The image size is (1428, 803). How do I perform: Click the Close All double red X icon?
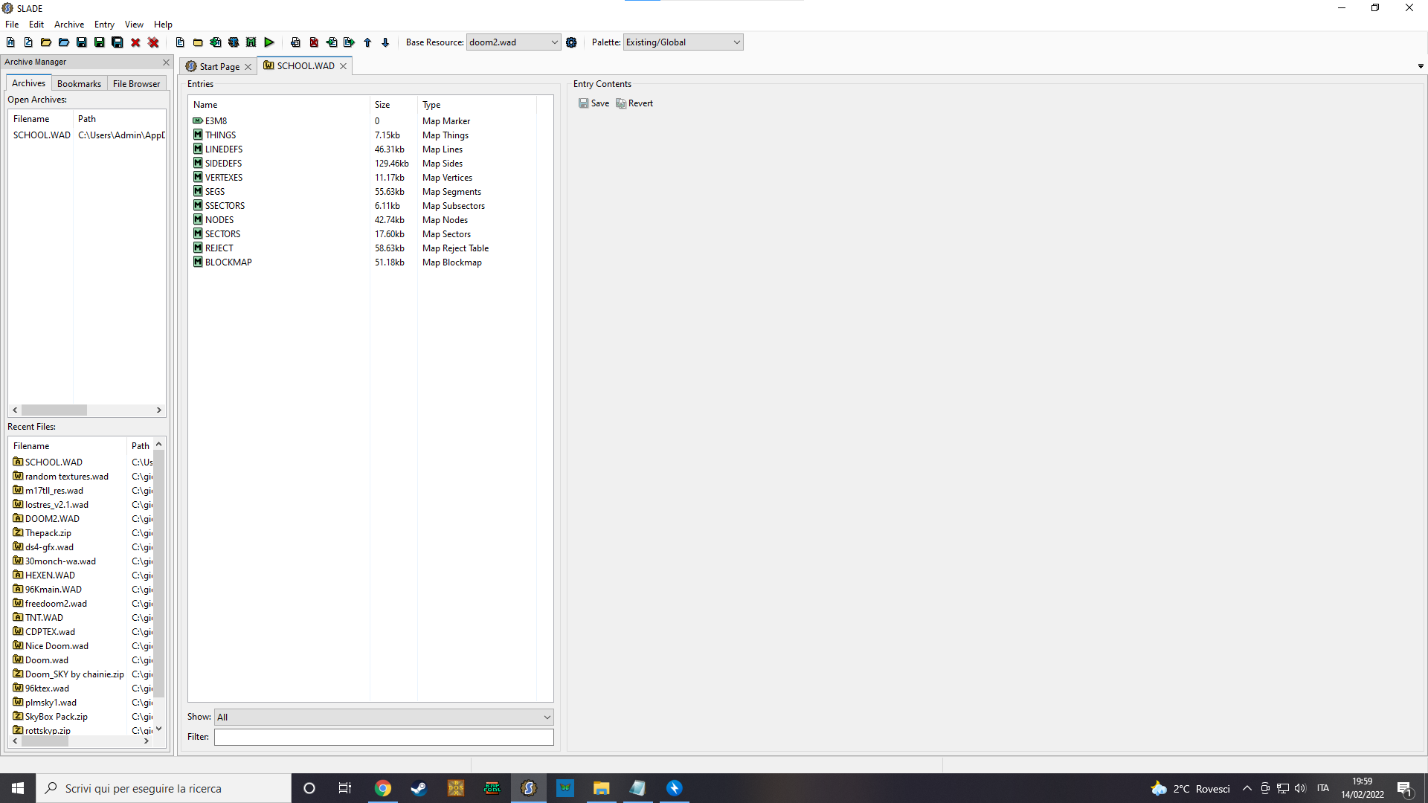[153, 42]
